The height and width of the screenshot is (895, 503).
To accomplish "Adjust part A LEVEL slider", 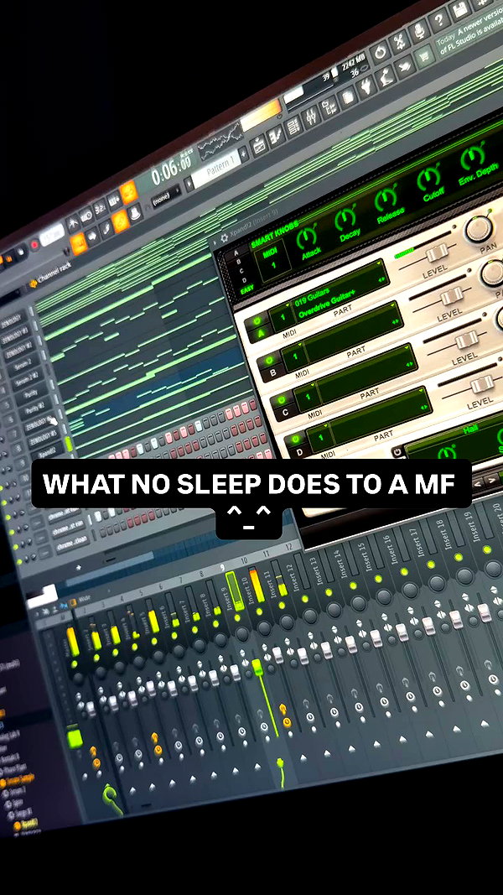I will click(x=438, y=254).
